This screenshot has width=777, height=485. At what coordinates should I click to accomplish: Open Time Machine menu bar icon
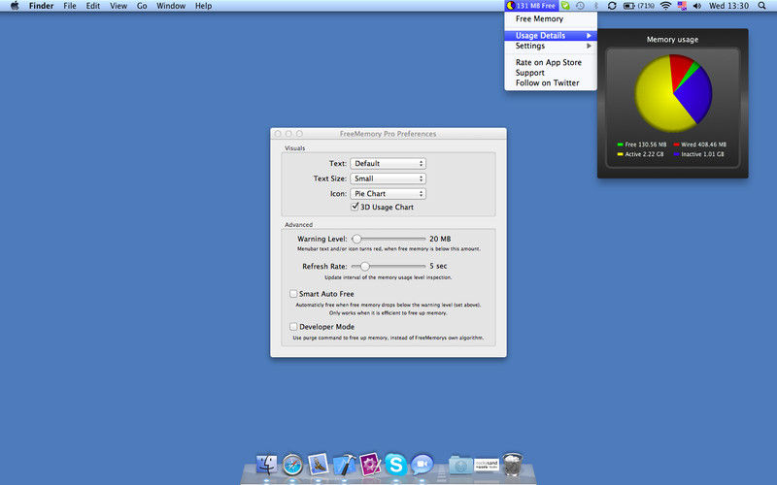tap(580, 6)
